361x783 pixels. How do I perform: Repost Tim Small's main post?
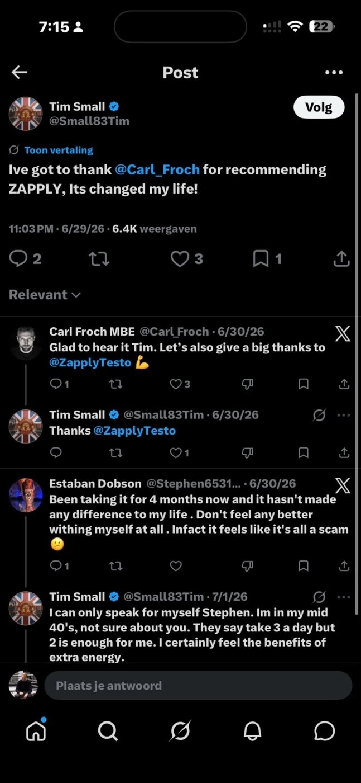point(99,258)
